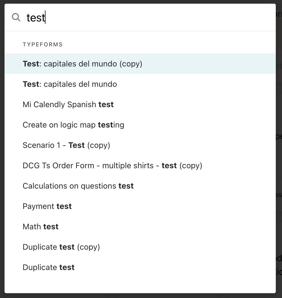This screenshot has width=282, height=298.
Task: Choose 'Create on logic map testing' result
Action: 140,125
